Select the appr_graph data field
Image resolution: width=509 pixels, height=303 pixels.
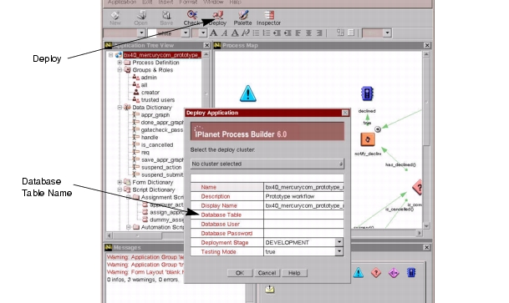[x=155, y=114]
